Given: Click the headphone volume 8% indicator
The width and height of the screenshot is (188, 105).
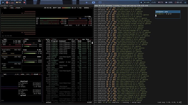Looking at the screenshot, I should [x=154, y=2].
